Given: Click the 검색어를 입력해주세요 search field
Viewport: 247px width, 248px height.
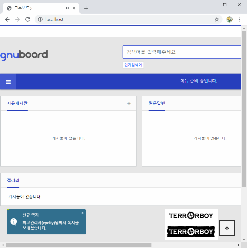Looking at the screenshot, I should (x=182, y=52).
